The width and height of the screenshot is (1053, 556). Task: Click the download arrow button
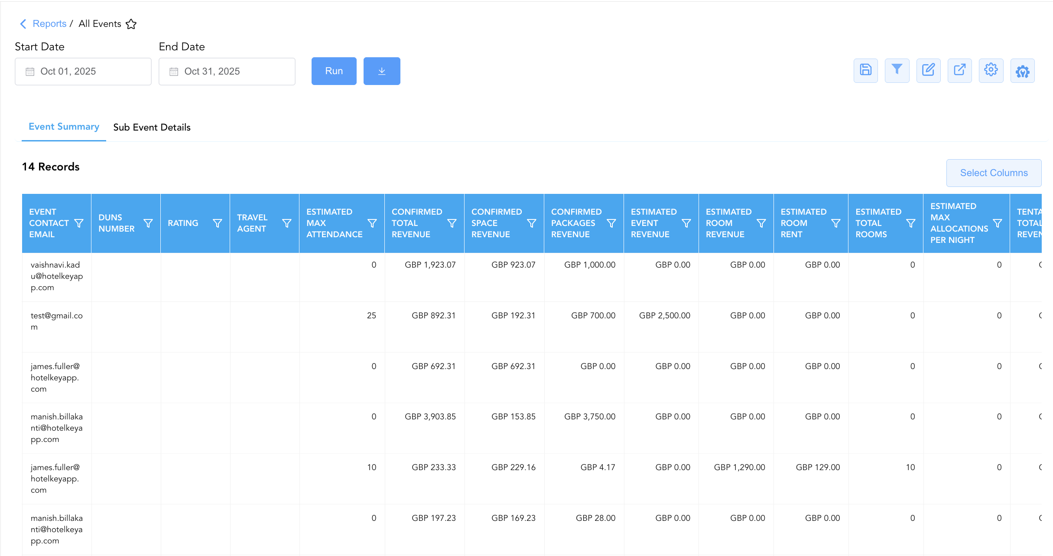(382, 71)
